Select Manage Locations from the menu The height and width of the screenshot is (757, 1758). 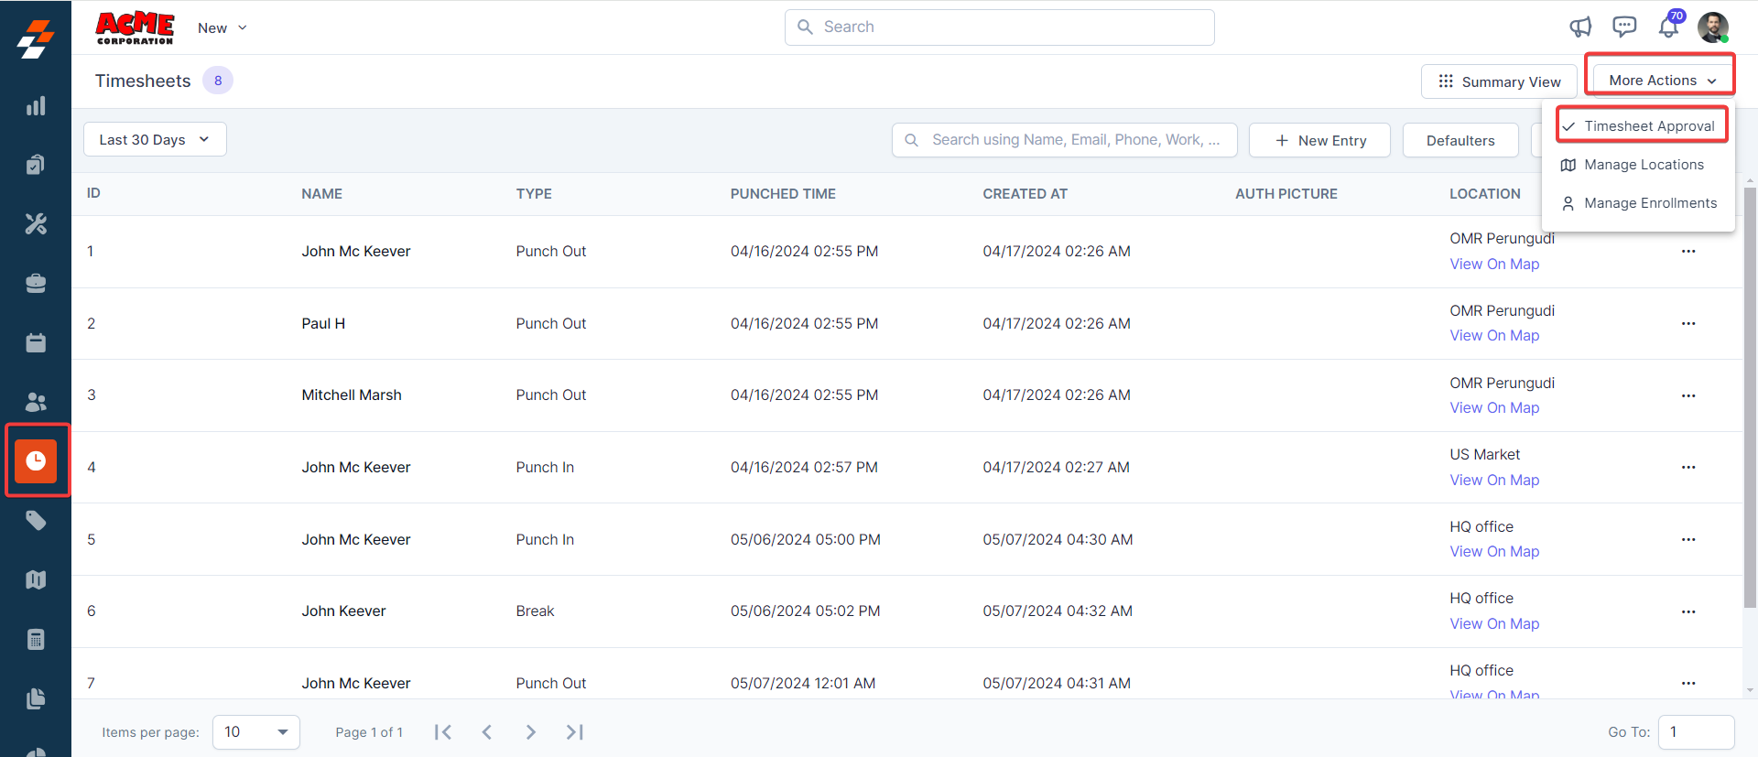pyautogui.click(x=1644, y=165)
